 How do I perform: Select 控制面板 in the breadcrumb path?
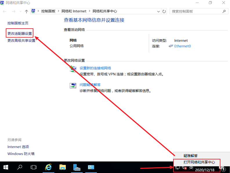pyautogui.click(x=48, y=11)
